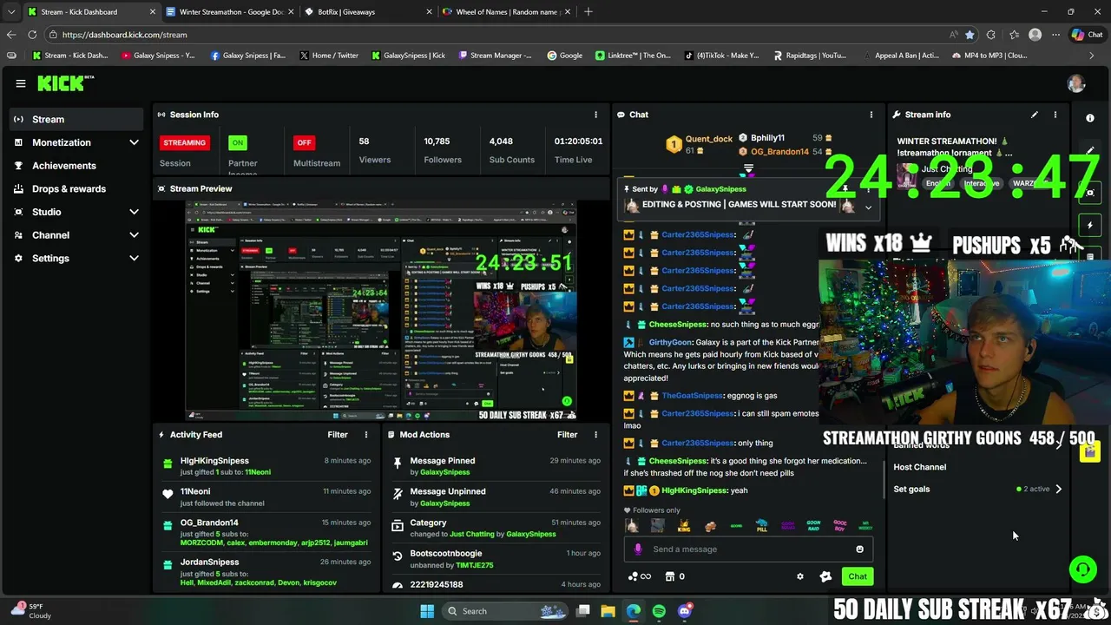This screenshot has height=625, width=1111.
Task: Open the profile avatar menu
Action: 1076,83
